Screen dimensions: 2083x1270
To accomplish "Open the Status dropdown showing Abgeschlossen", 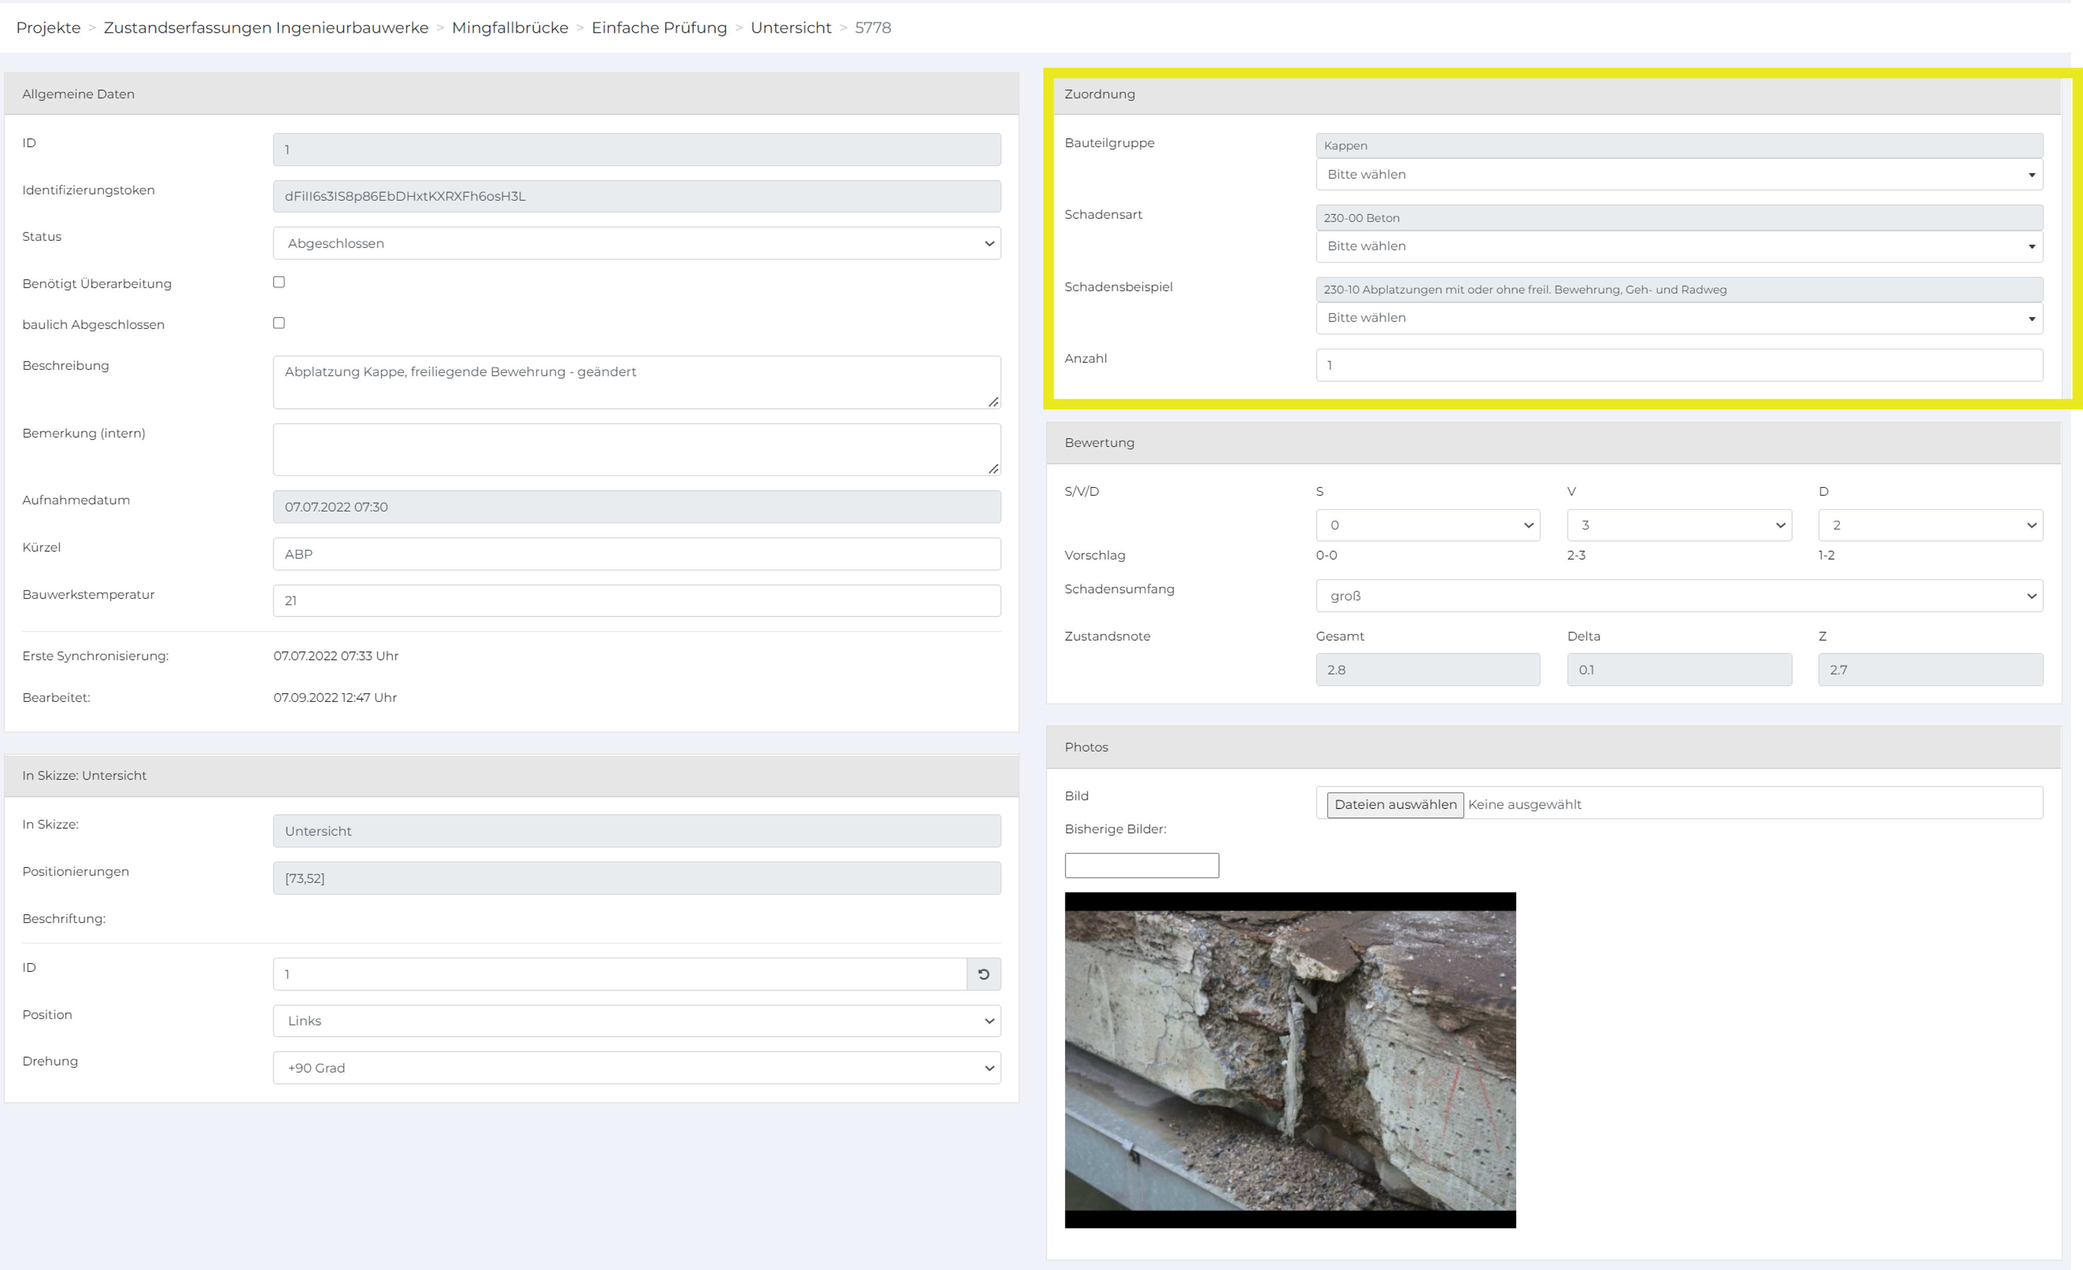I will click(x=637, y=243).
